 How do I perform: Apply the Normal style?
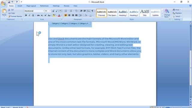coord(101,13)
